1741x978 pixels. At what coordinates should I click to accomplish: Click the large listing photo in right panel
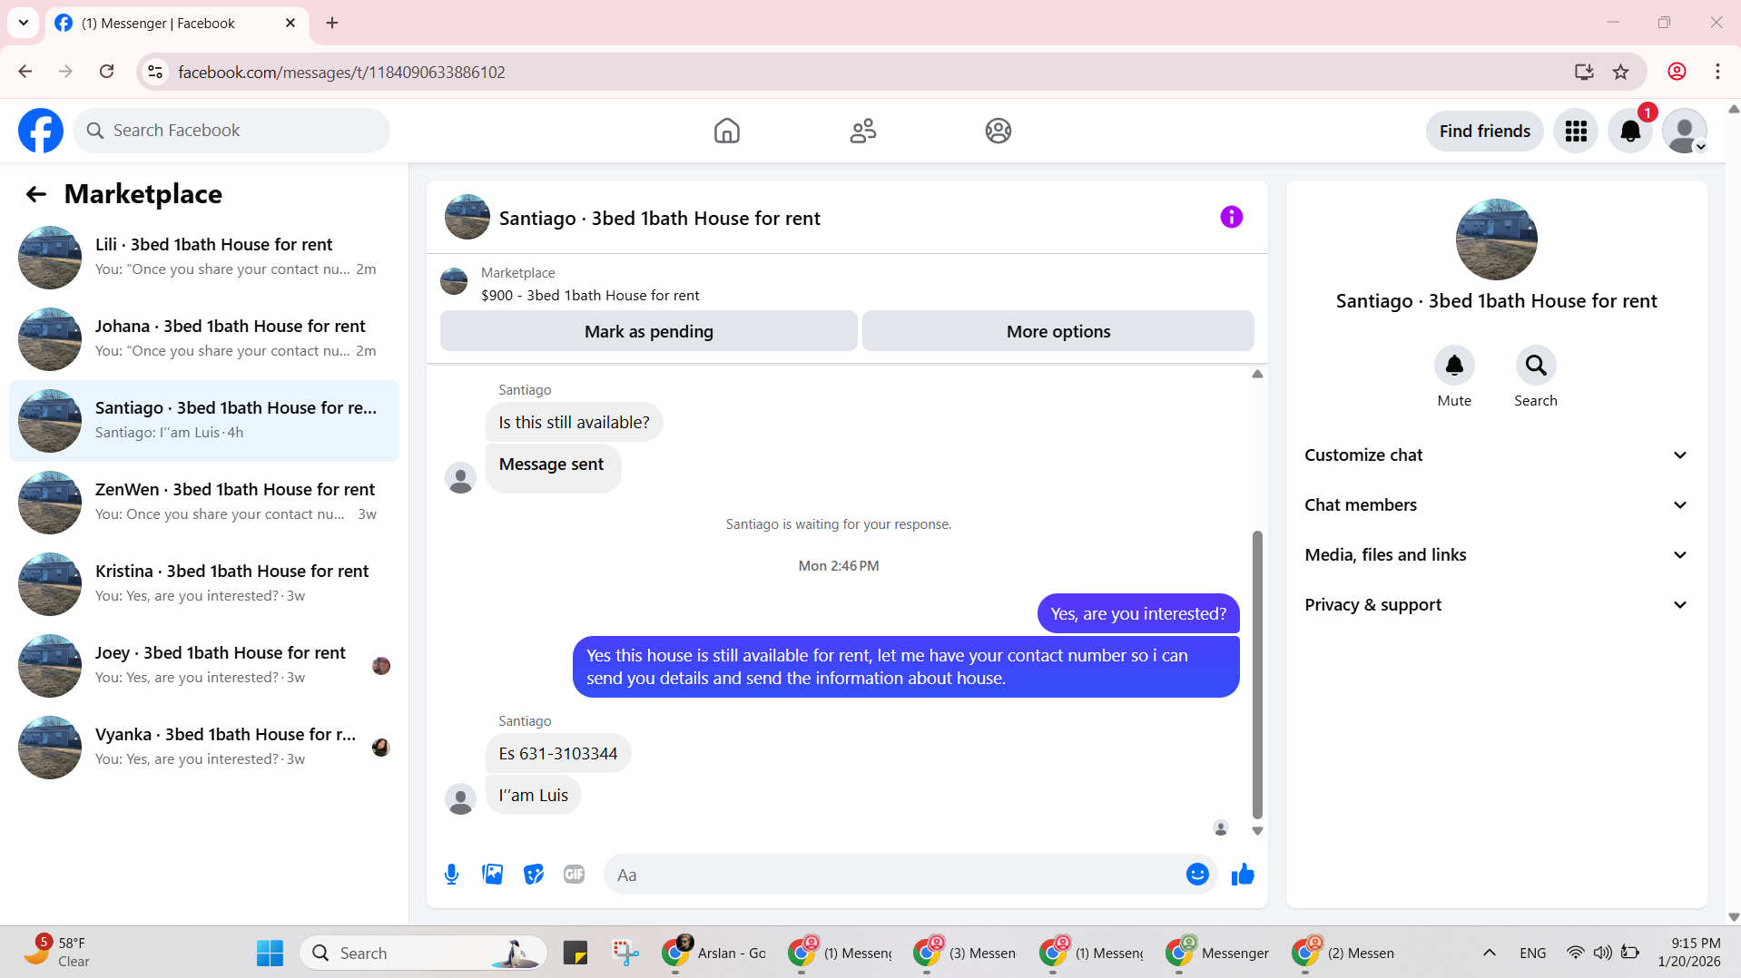coord(1496,240)
